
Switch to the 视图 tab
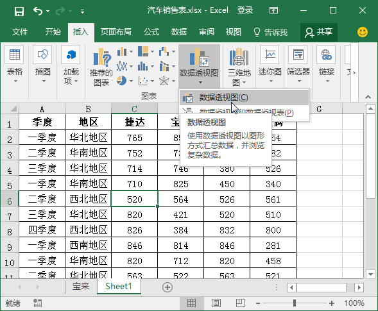[234, 32]
